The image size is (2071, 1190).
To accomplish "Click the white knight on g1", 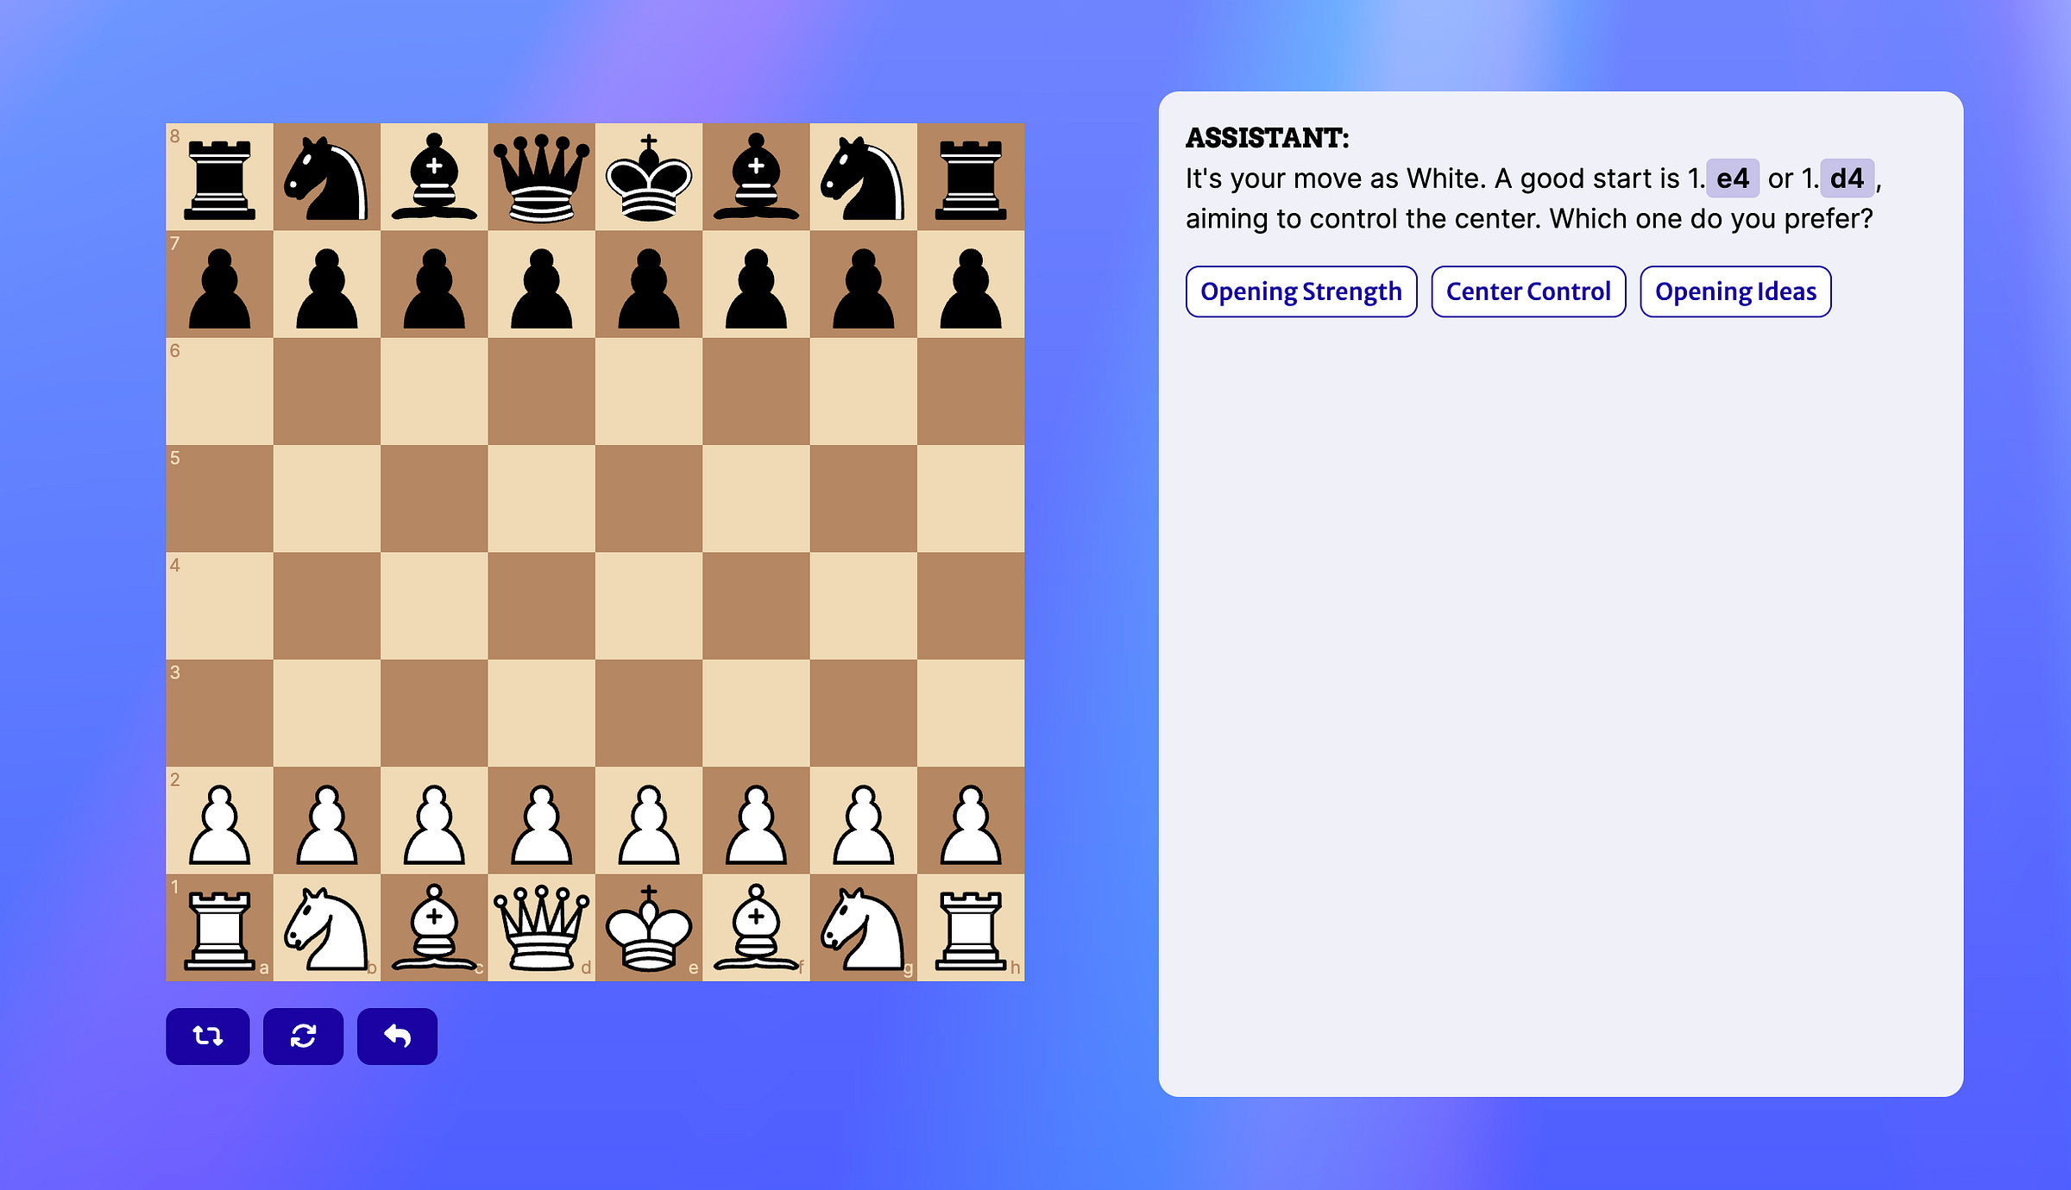I will [863, 928].
